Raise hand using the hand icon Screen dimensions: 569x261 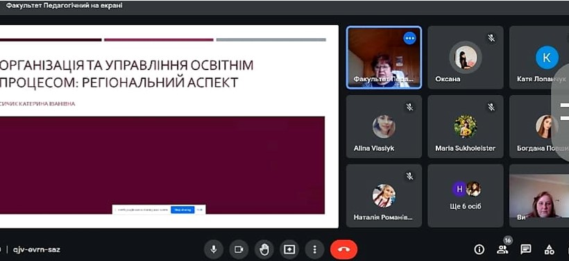tap(264, 249)
